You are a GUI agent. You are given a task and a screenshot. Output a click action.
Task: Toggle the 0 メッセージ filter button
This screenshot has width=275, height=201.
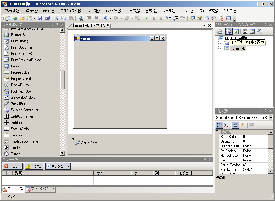[x=58, y=166]
